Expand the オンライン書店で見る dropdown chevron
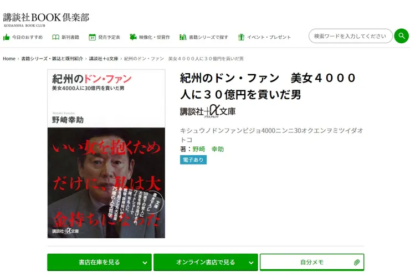The height and width of the screenshot is (277, 410). click(251, 263)
